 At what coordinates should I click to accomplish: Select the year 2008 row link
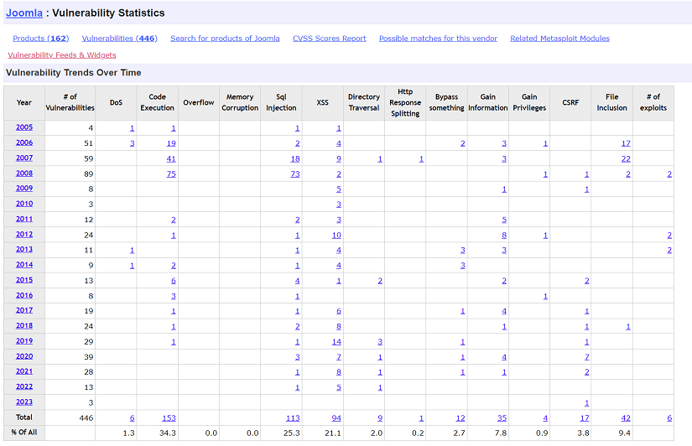pos(24,174)
